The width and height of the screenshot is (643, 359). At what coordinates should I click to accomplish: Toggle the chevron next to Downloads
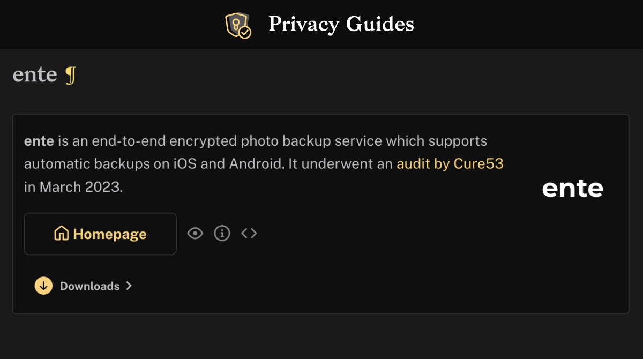click(129, 286)
